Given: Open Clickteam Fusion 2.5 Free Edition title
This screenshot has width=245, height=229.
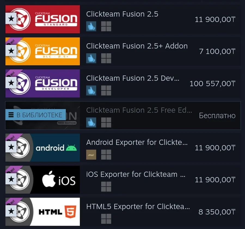Looking at the screenshot, I should point(139,110).
